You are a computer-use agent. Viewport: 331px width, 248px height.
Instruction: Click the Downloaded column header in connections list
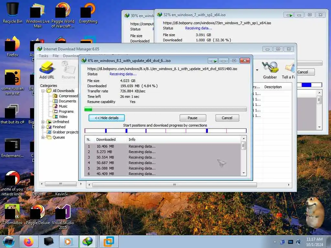click(x=106, y=139)
